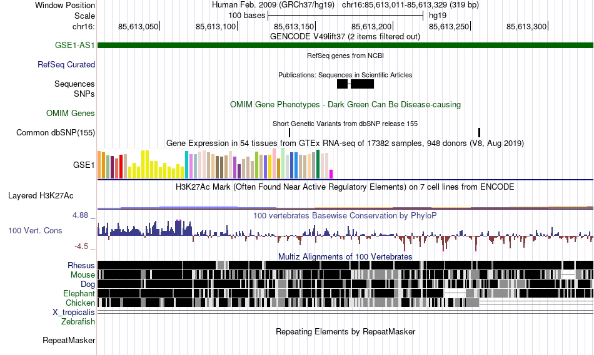Click the hg19 scale label
The width and height of the screenshot is (594, 355).
[x=438, y=16]
